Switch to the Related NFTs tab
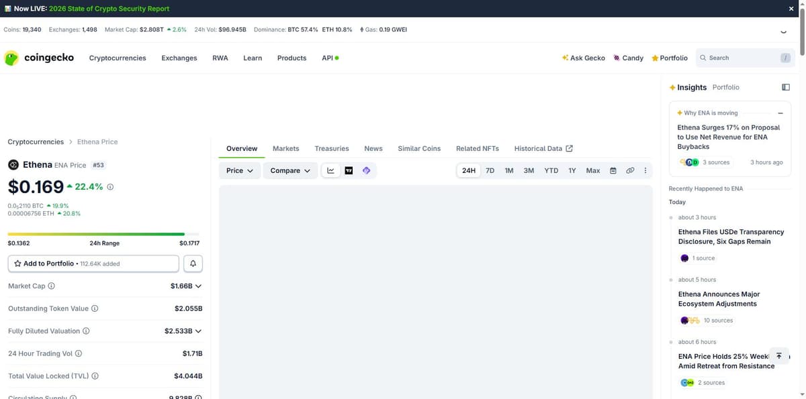The image size is (806, 399). click(478, 149)
